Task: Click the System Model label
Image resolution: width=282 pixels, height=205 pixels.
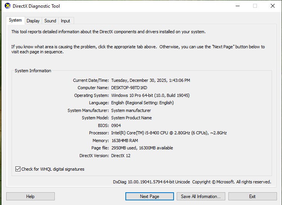Action: pos(95,118)
